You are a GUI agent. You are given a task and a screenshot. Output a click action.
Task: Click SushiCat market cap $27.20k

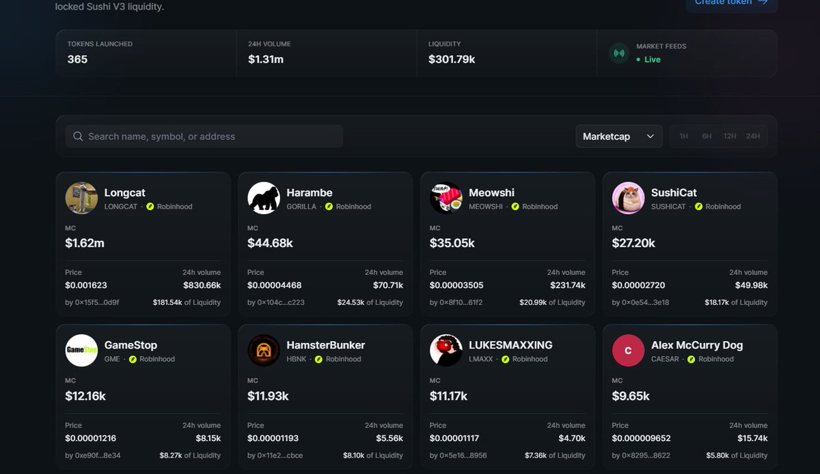pyautogui.click(x=633, y=243)
